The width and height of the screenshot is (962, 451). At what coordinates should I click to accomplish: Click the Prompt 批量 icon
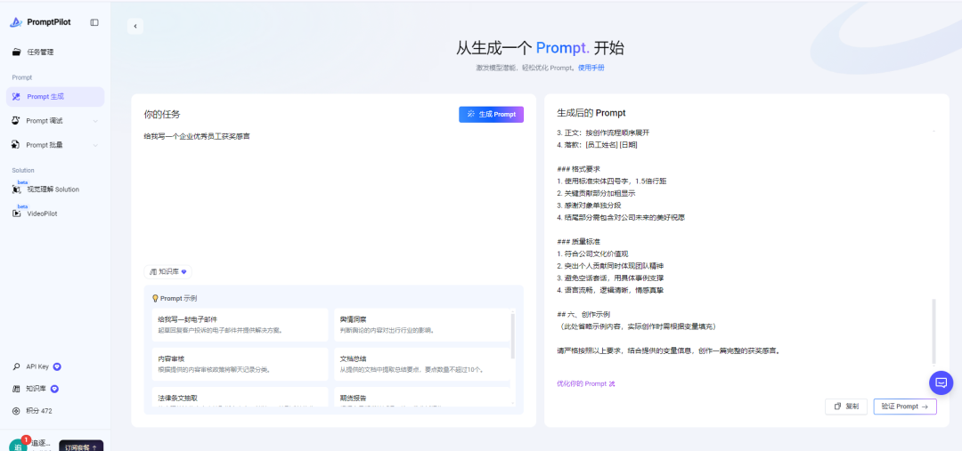pyautogui.click(x=17, y=145)
